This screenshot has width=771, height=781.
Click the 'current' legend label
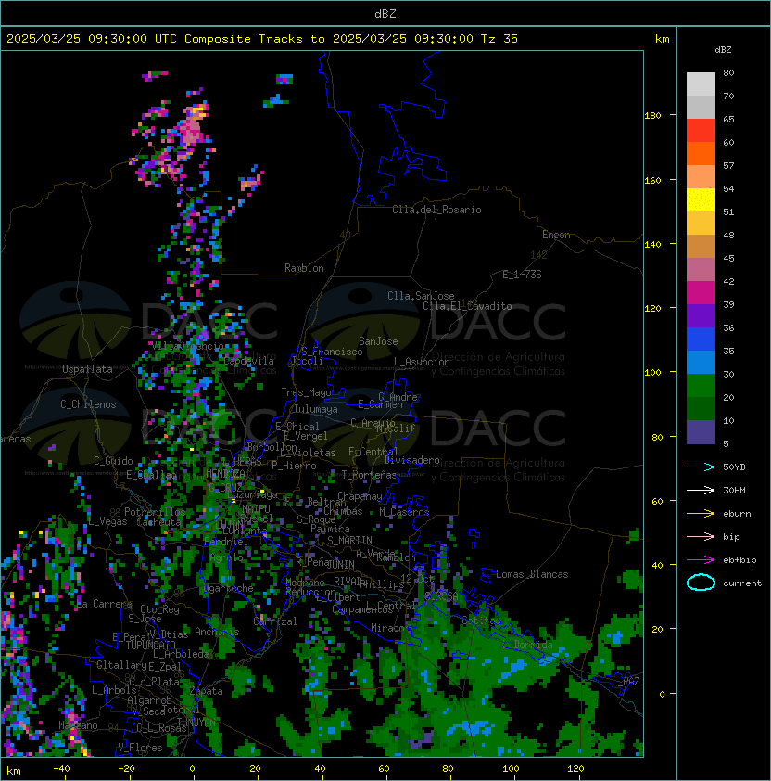click(742, 583)
